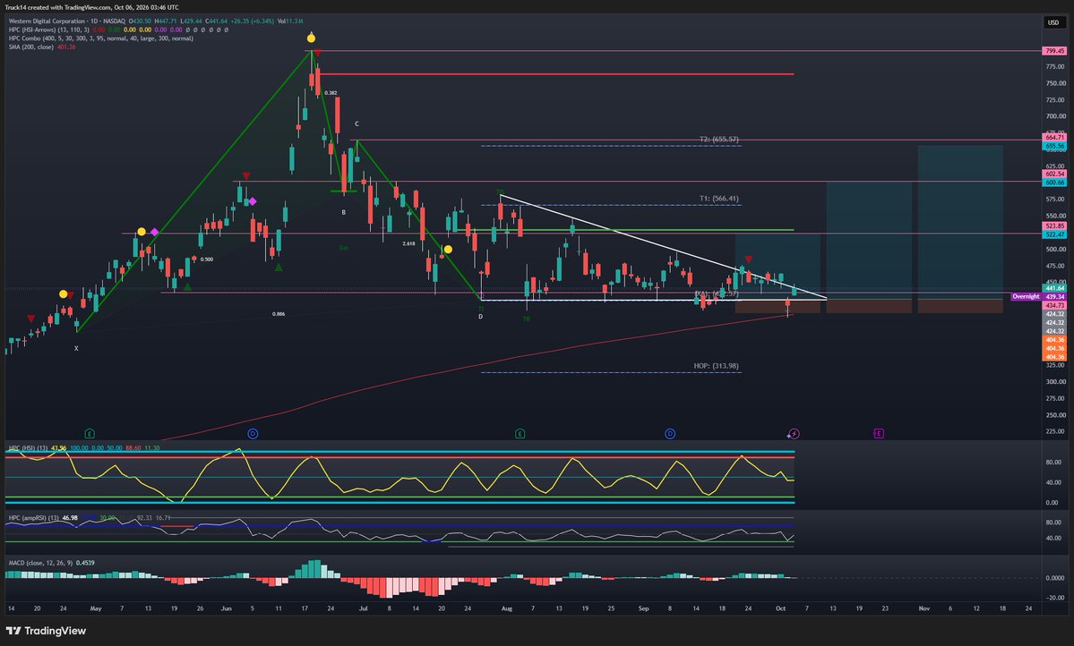Click the blue dividend D marker near June 5
This screenshot has width=1074, height=646.
pos(253,434)
